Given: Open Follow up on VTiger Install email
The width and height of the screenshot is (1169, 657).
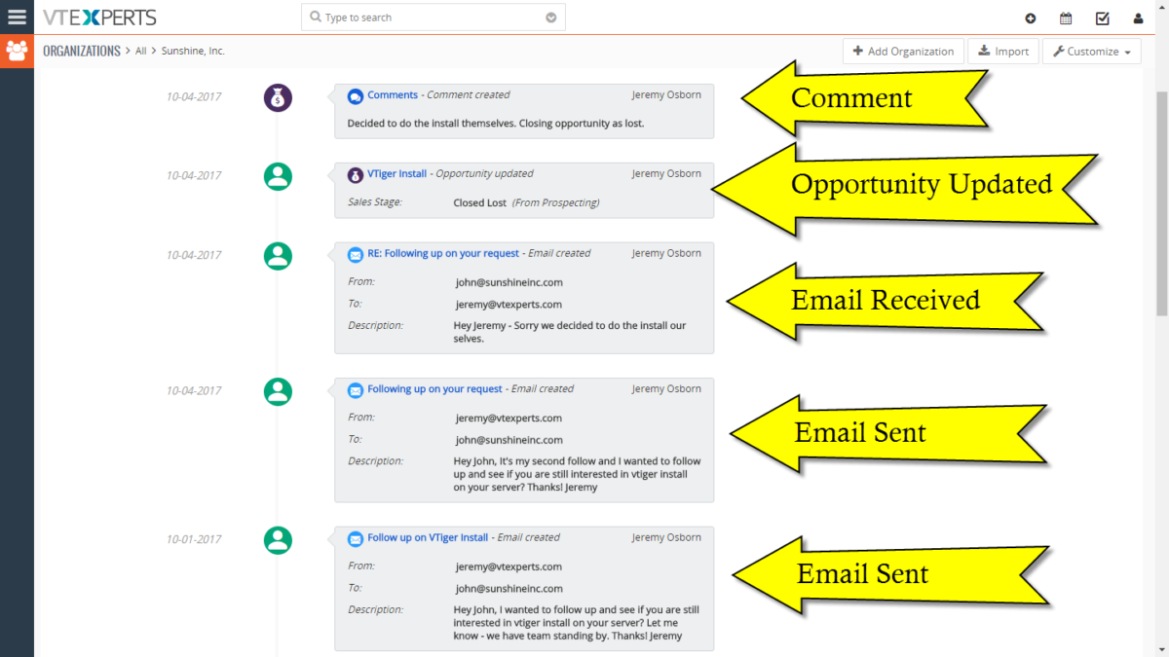Looking at the screenshot, I should pyautogui.click(x=428, y=537).
